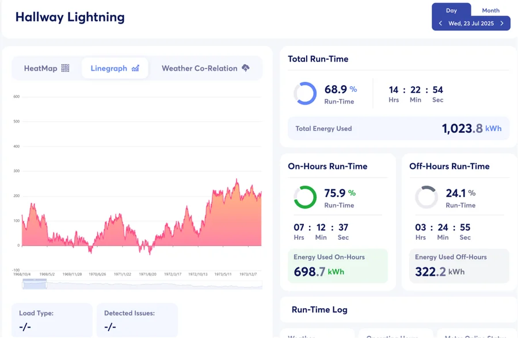Select the Day view tab
Screen dimensions: 518x338
click(451, 10)
